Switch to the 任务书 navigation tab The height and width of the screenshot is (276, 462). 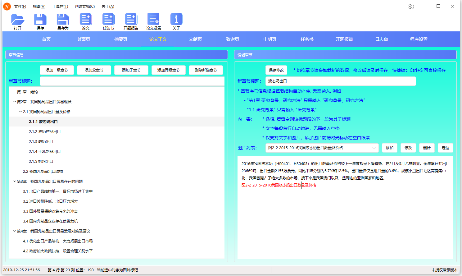coord(307,39)
